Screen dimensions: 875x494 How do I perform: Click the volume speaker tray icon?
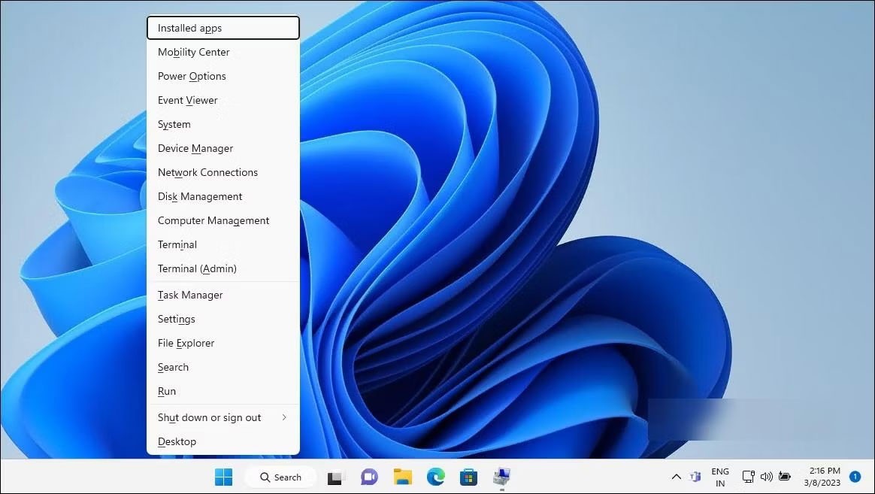click(766, 477)
